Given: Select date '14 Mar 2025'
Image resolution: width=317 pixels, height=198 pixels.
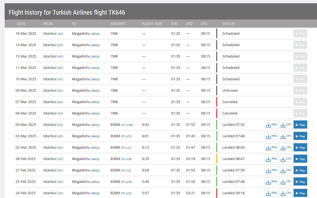Looking at the screenshot, I should 26,45.
